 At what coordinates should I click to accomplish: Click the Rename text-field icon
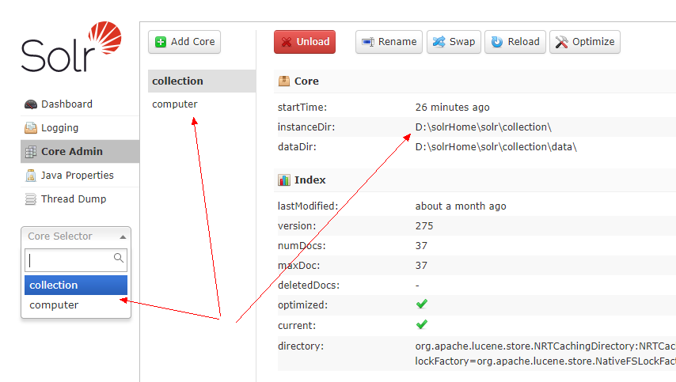tap(368, 42)
